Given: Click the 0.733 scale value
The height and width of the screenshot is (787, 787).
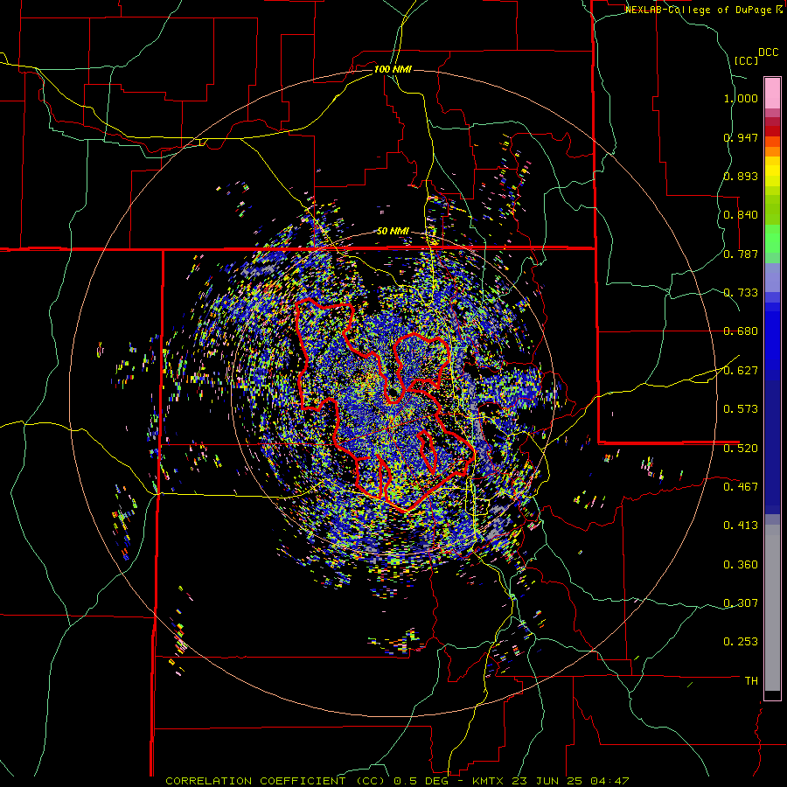Looking at the screenshot, I should [x=741, y=293].
